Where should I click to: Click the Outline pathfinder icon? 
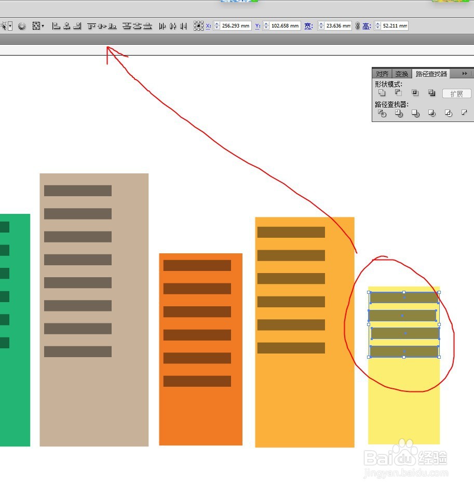pyautogui.click(x=449, y=114)
